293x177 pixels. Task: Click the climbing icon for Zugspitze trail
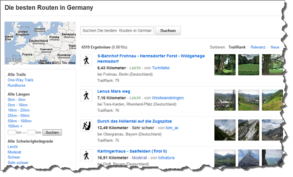click(x=86, y=125)
